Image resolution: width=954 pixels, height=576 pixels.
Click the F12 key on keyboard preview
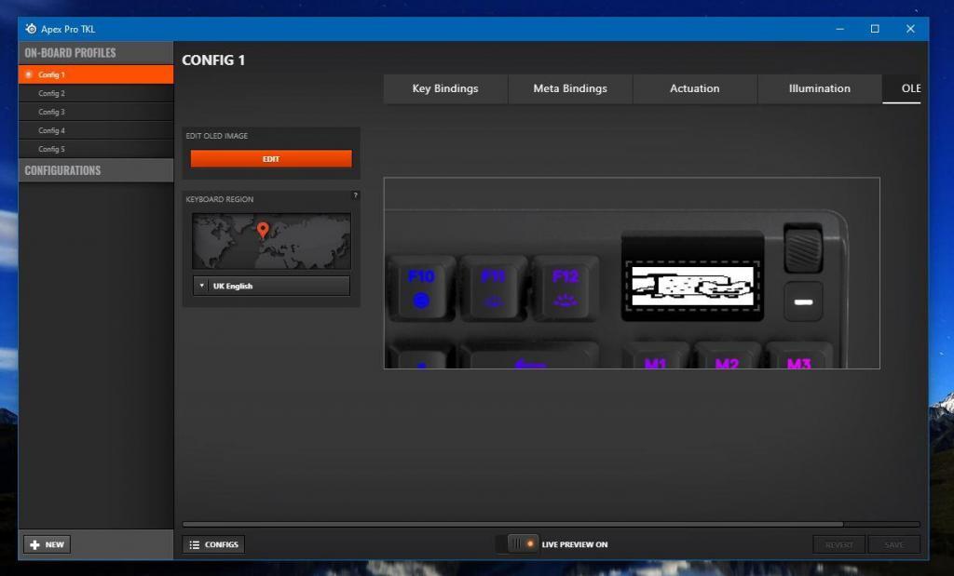coord(566,288)
